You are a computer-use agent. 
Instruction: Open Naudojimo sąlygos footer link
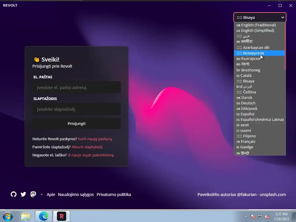[76, 195]
